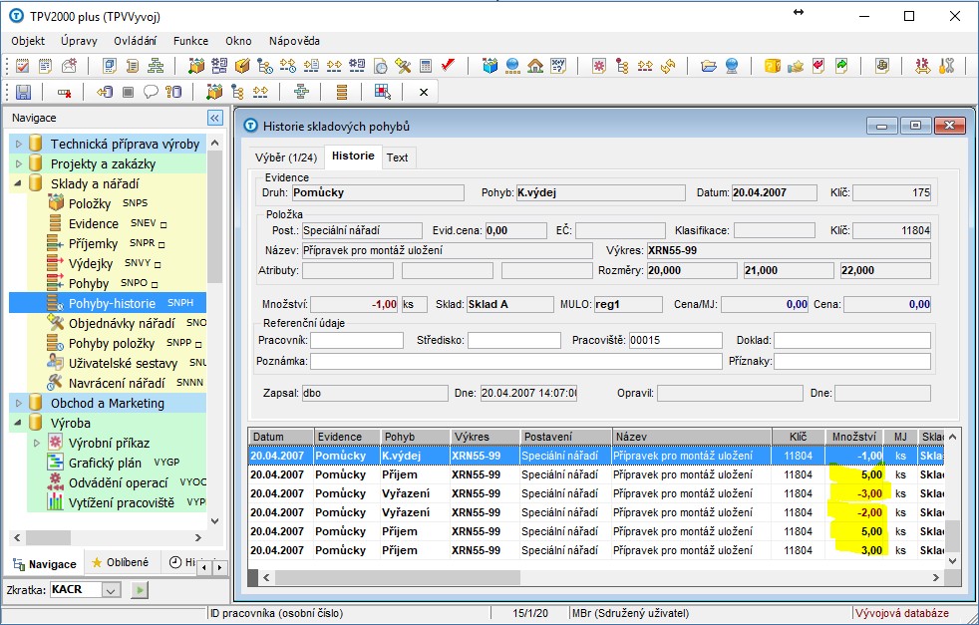This screenshot has width=979, height=625.
Task: Click the Množství column header
Action: tap(854, 437)
